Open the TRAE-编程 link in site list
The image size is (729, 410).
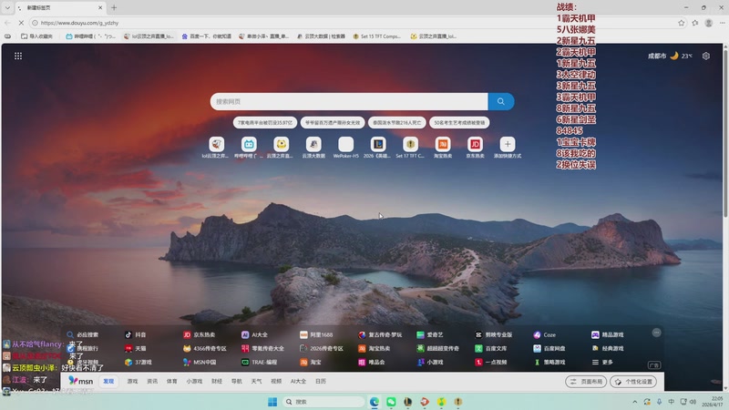[259, 362]
